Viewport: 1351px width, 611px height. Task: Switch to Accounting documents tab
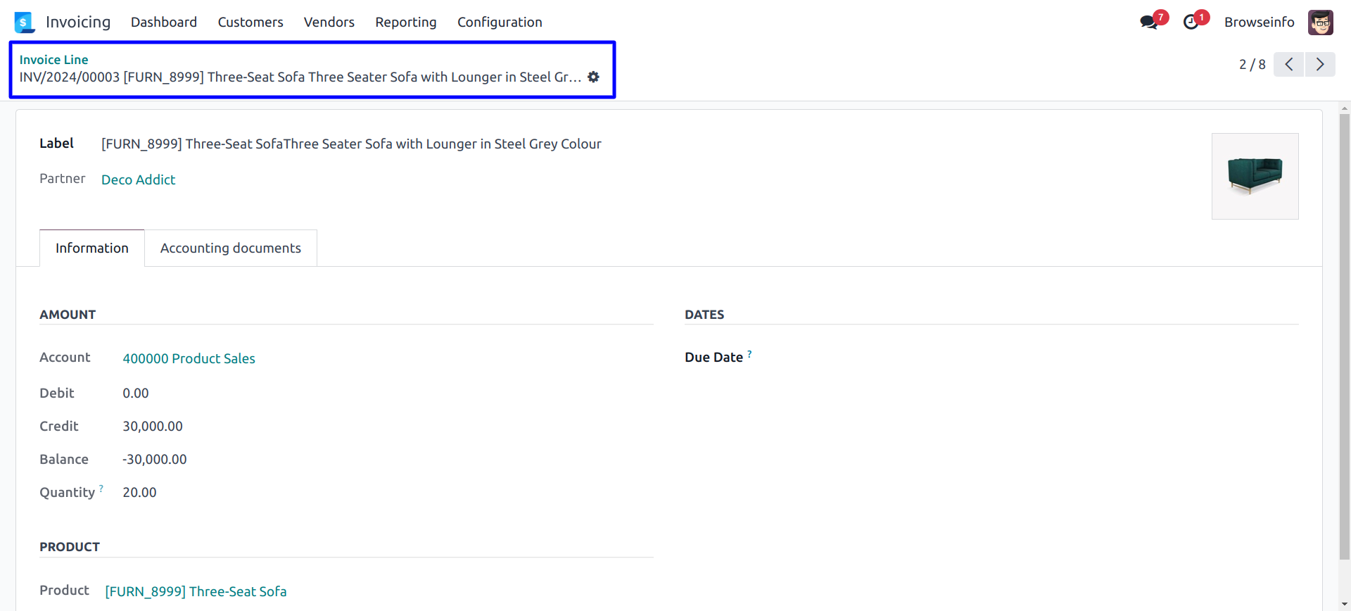[x=231, y=248]
